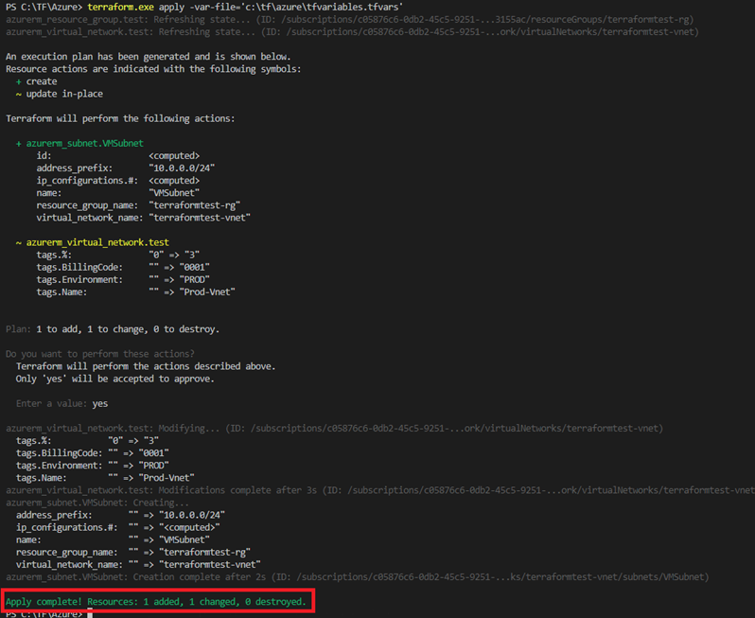Click the tags.BillingCode "0001" plan line
Screen dimensions: 755x618
click(x=123, y=267)
